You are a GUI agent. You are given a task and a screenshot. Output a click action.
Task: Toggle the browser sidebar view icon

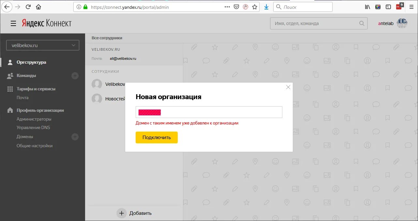388,7
